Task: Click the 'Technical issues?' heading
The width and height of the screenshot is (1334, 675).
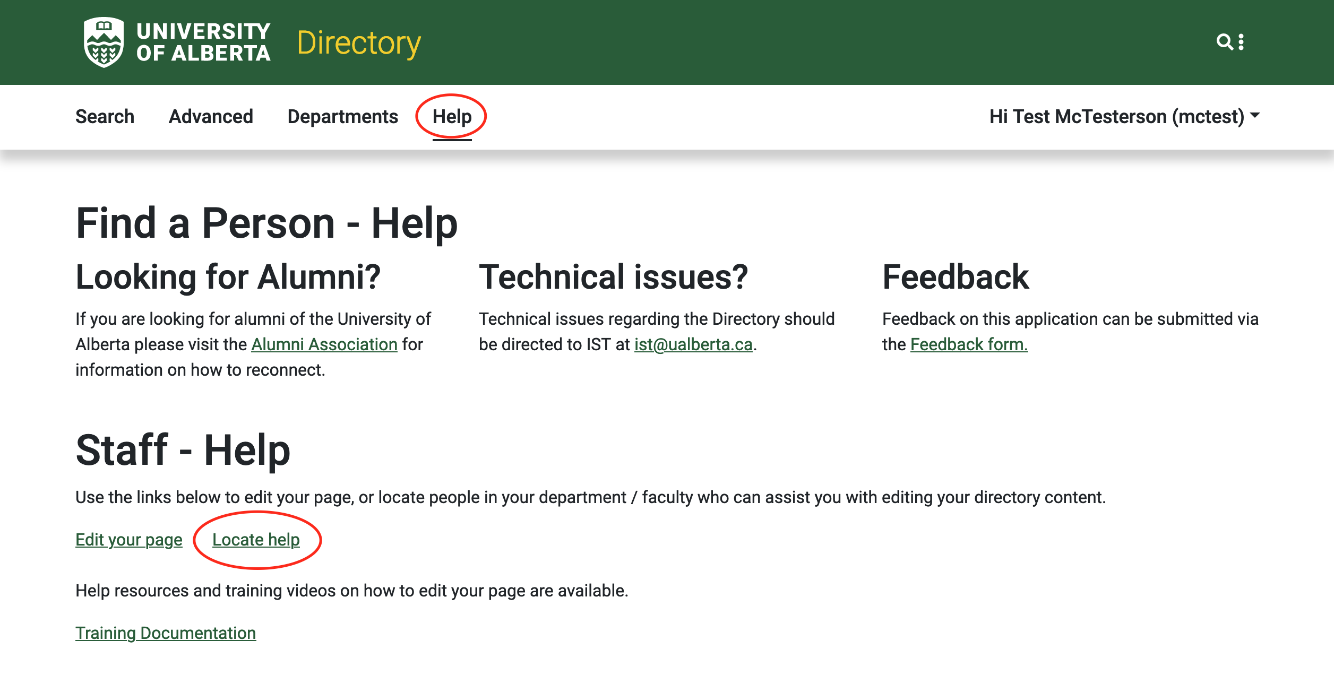Action: click(614, 277)
